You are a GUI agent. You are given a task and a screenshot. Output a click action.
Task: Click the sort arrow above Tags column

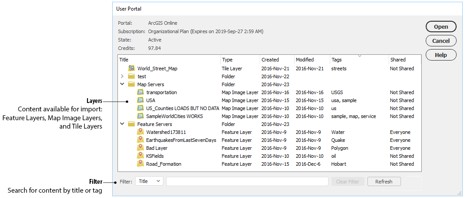[360, 56]
